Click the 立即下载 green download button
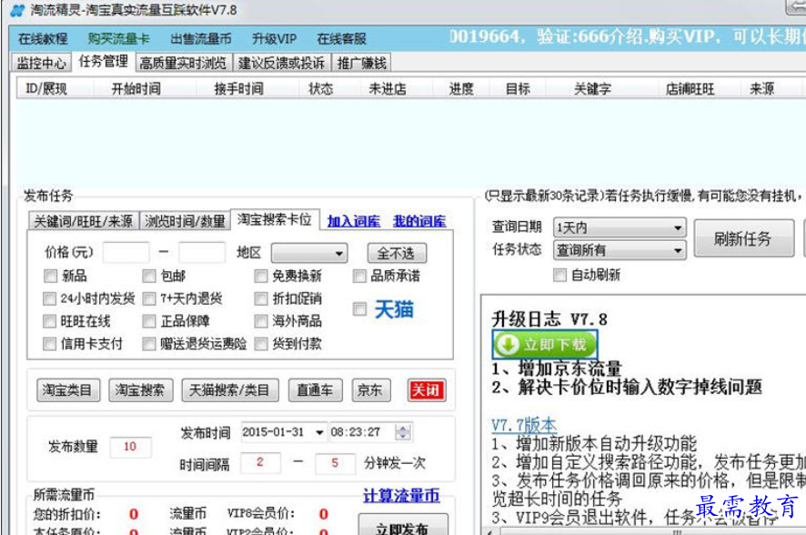 [x=545, y=344]
